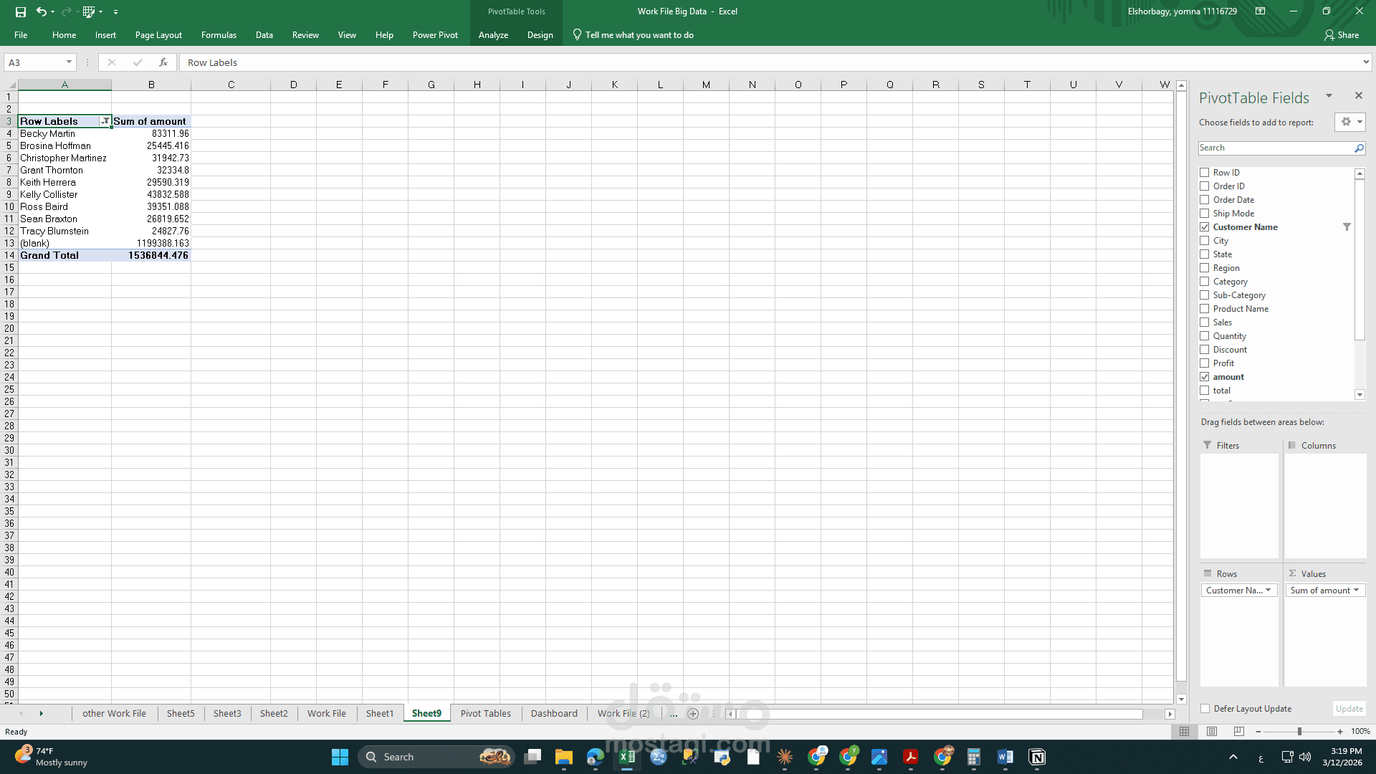
Task: Open the Row Labels filter dropdown
Action: click(105, 121)
